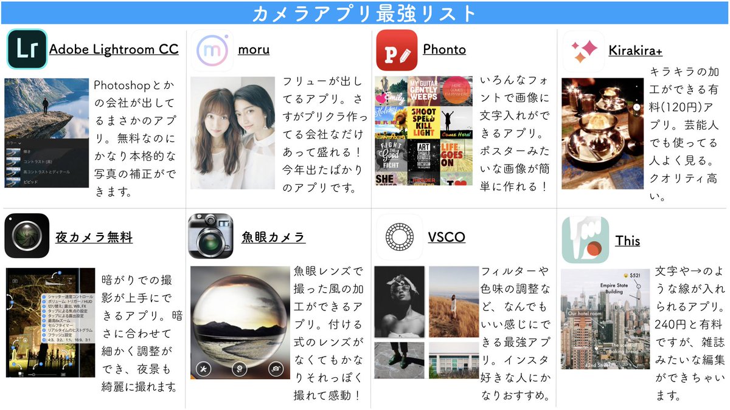Open the Phonto title link
Screen dimensions: 730x410
pos(444,49)
